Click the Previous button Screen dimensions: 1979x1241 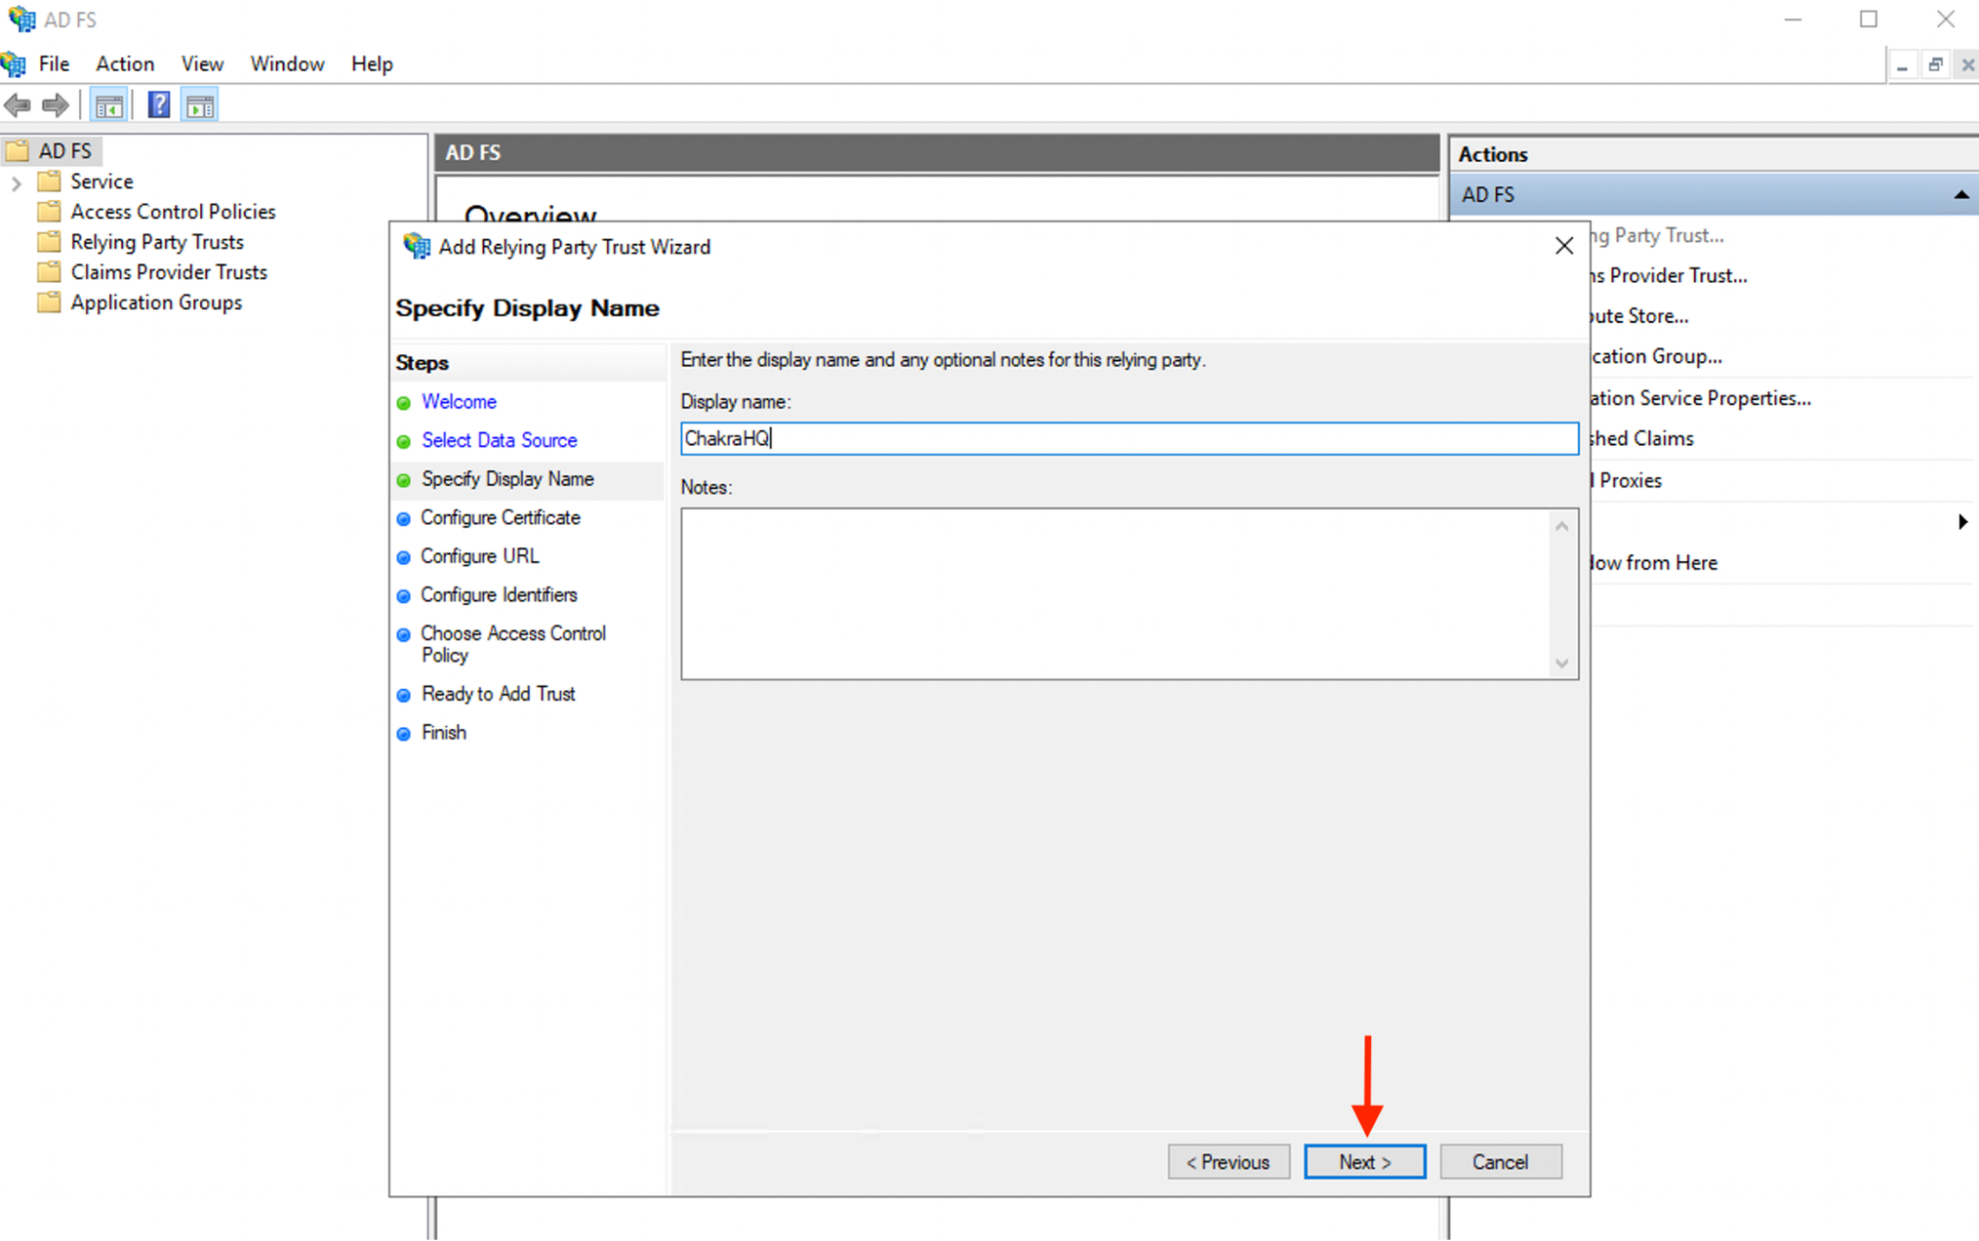click(1228, 1161)
